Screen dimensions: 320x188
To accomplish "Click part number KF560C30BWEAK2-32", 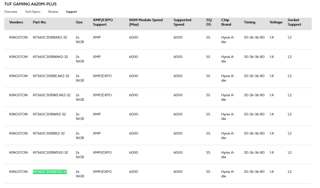I will (x=52, y=95).
